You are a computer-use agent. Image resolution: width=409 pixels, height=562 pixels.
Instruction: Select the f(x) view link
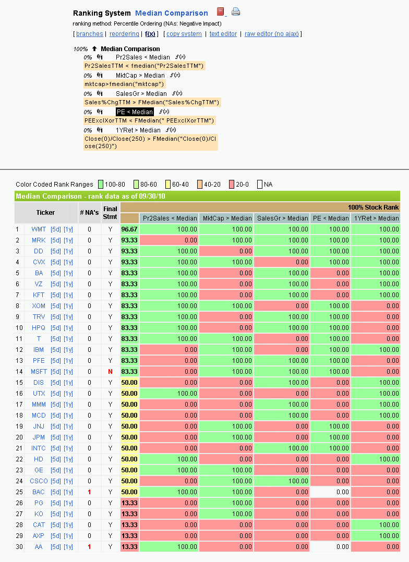150,34
